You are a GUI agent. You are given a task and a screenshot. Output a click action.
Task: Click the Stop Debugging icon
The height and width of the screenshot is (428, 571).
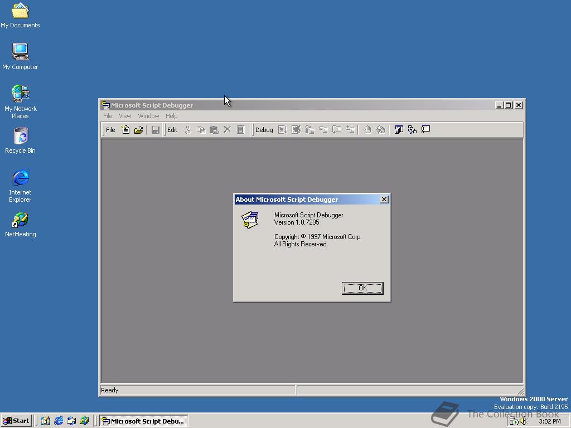tap(296, 129)
